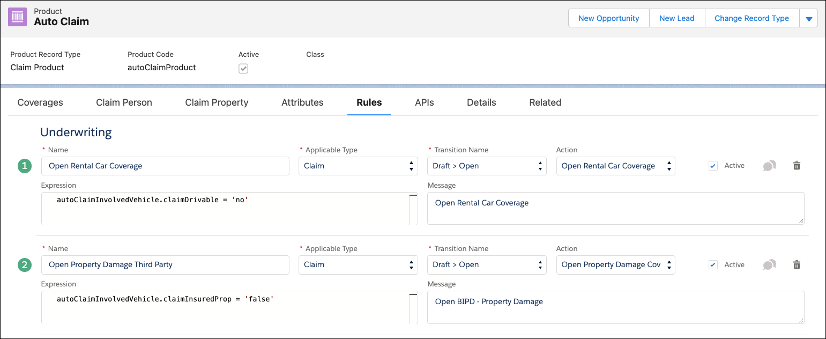This screenshot has width=826, height=339.
Task: Open the more actions arrow menu
Action: [808, 18]
